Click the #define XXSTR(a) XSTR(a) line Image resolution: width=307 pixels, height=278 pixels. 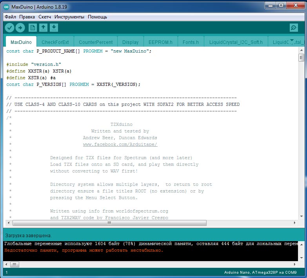point(39,71)
